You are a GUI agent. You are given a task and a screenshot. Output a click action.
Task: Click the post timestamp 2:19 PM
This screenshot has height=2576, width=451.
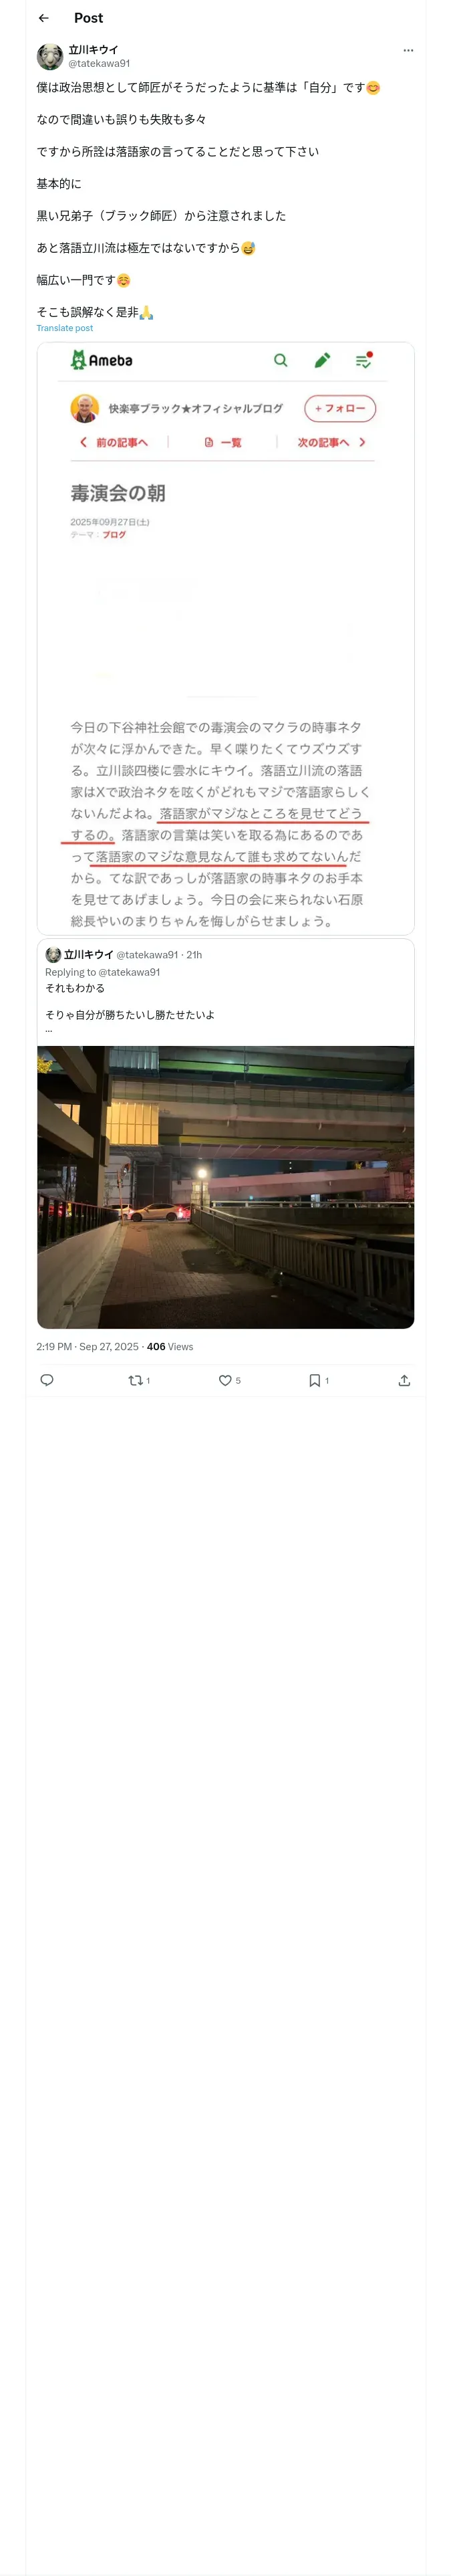tap(54, 1347)
